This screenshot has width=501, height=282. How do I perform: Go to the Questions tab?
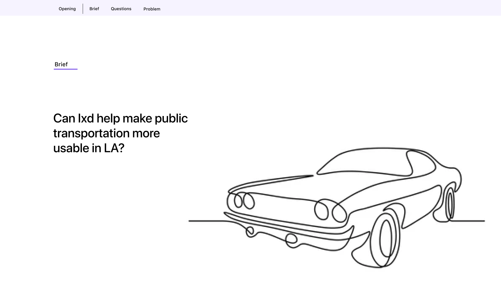[121, 9]
